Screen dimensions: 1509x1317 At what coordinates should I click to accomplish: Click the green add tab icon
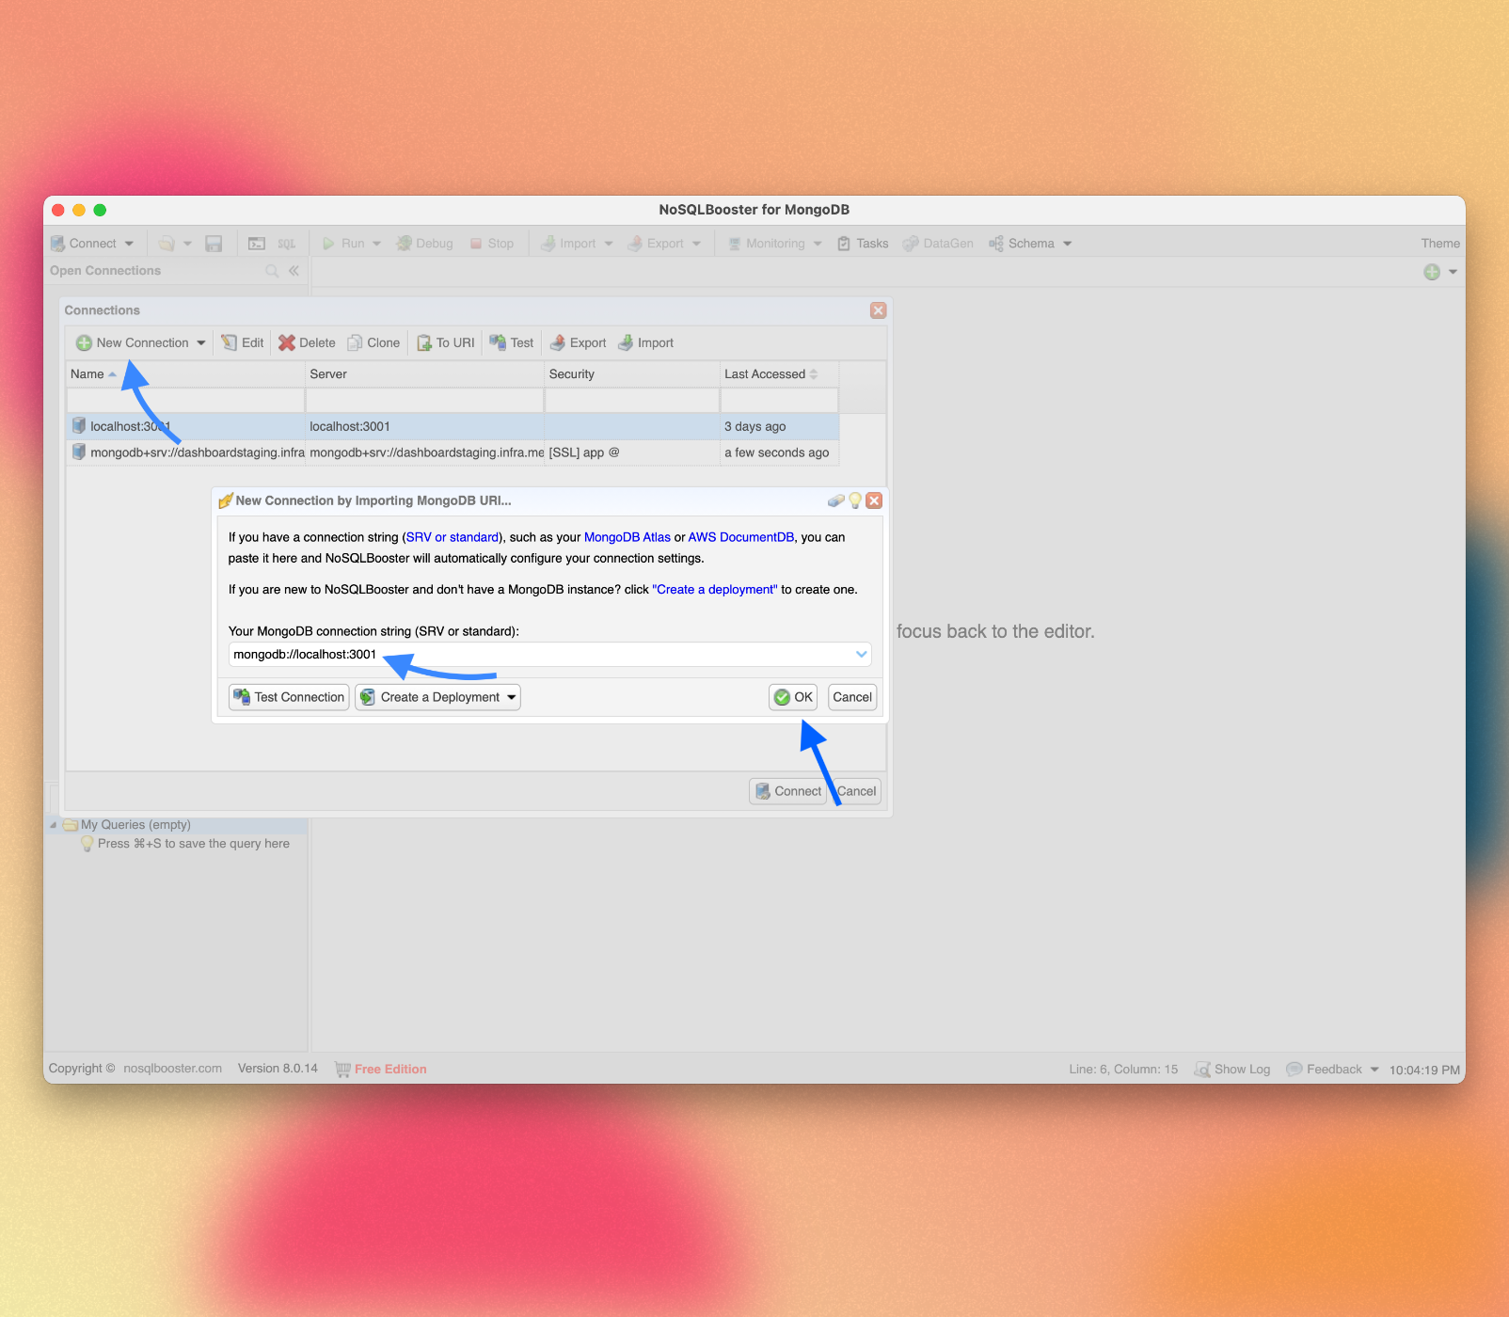(1432, 272)
